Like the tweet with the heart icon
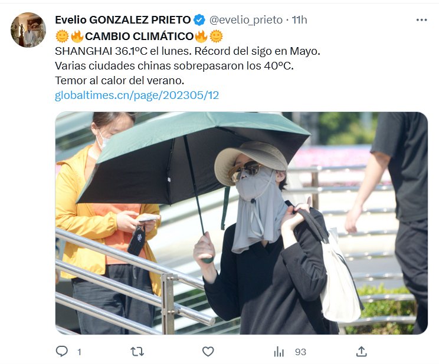The height and width of the screenshot is (364, 439). 208,352
